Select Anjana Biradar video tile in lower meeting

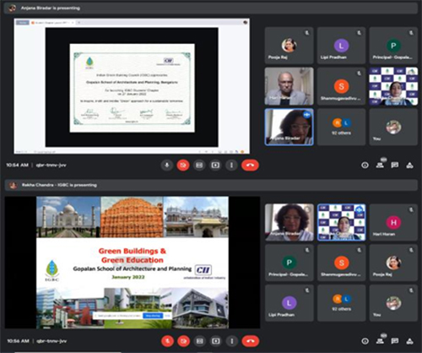pyautogui.click(x=289, y=222)
